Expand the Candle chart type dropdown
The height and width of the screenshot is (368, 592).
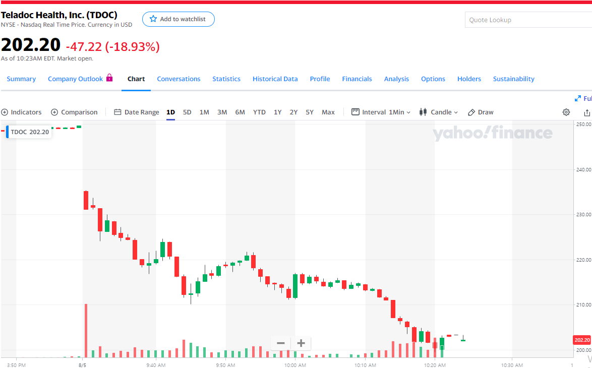coord(439,112)
